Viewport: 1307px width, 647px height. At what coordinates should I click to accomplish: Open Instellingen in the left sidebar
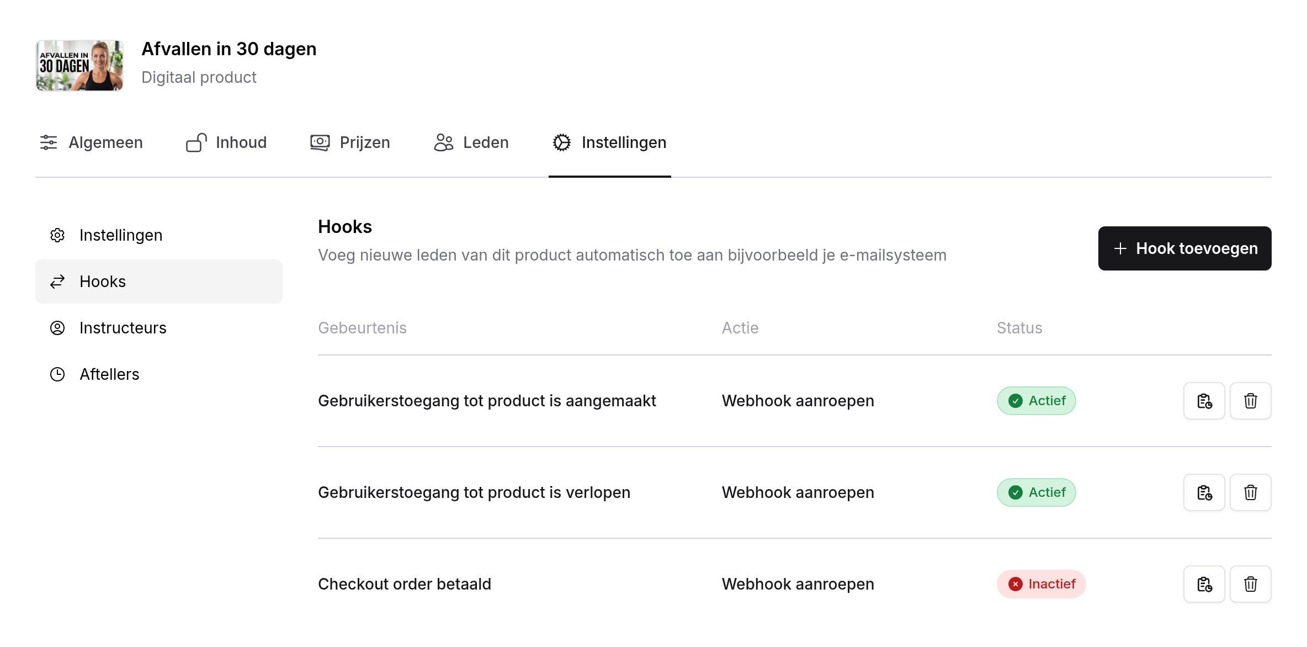[159, 235]
